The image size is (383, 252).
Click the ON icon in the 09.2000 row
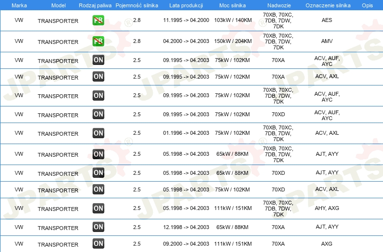pyautogui.click(x=98, y=244)
